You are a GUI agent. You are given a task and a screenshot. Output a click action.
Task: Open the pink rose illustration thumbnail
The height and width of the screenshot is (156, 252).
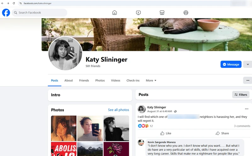[116, 149]
